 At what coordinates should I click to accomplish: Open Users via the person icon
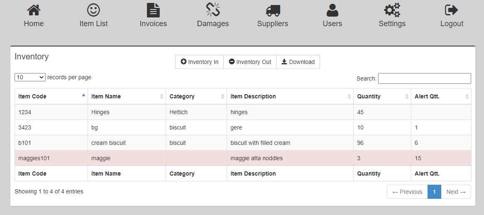332,10
